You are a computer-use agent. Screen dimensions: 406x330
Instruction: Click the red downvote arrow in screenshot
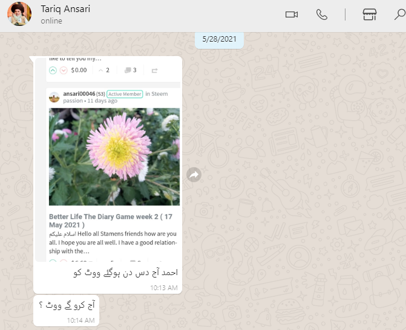[x=64, y=70]
